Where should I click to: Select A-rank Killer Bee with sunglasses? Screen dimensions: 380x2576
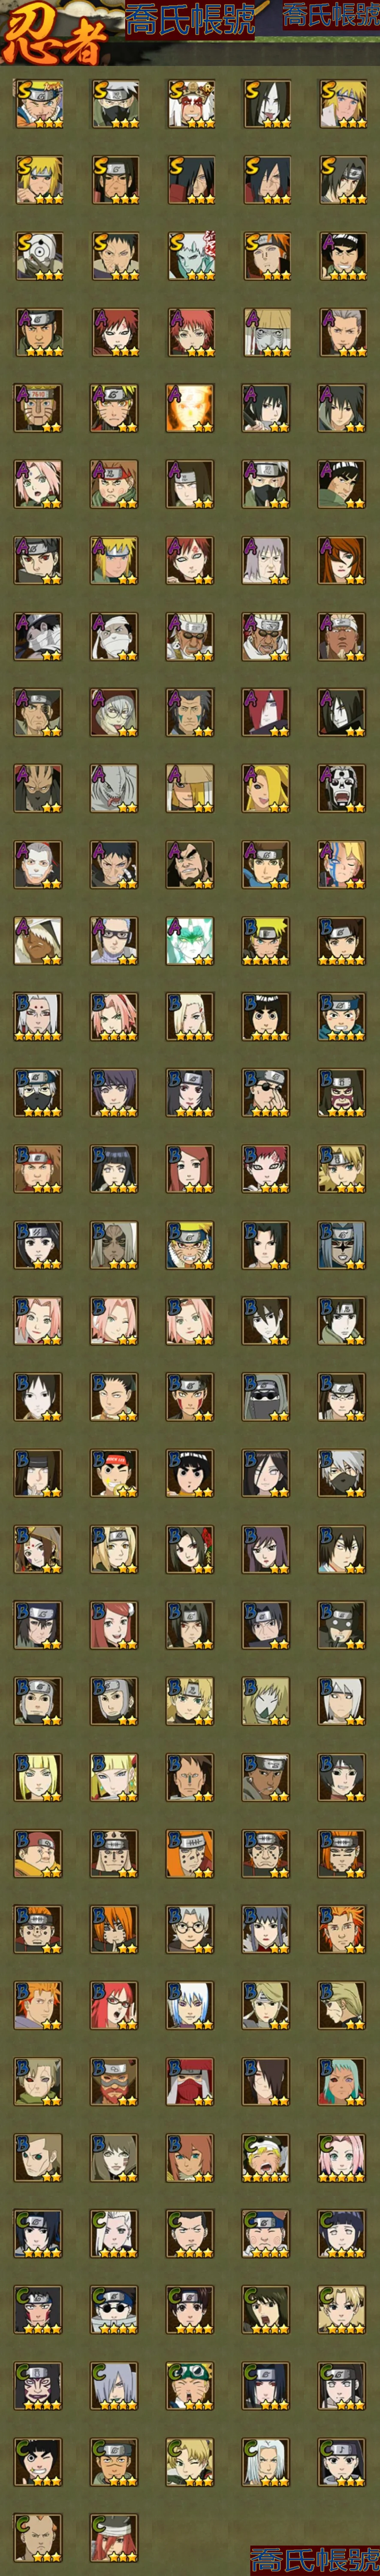coord(190,636)
